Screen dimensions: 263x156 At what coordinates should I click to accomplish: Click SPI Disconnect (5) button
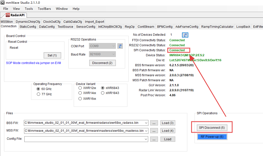coord(212,127)
